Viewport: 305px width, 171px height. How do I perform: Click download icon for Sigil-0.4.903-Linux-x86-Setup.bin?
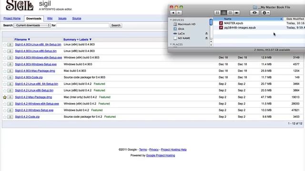[x=10, y=51]
